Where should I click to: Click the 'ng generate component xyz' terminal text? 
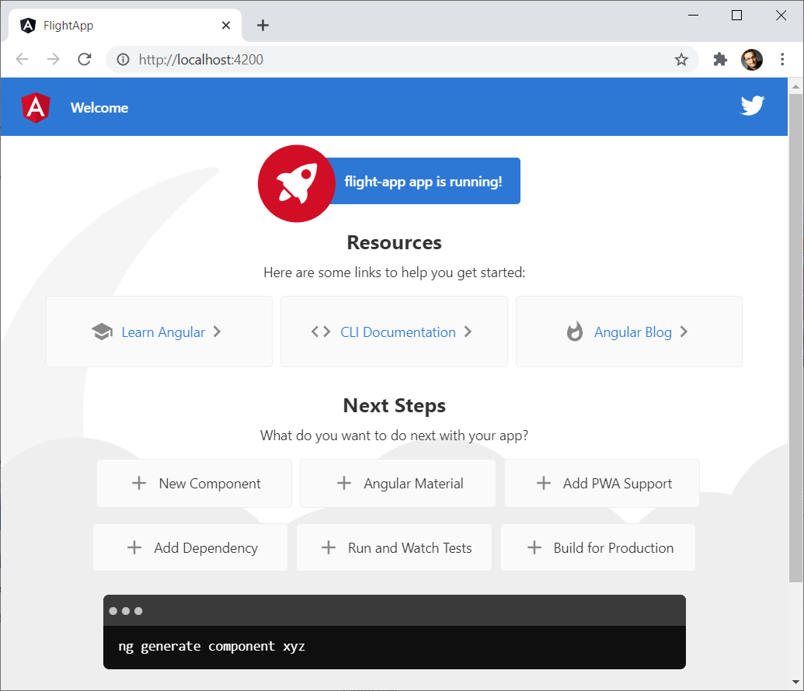[212, 647]
